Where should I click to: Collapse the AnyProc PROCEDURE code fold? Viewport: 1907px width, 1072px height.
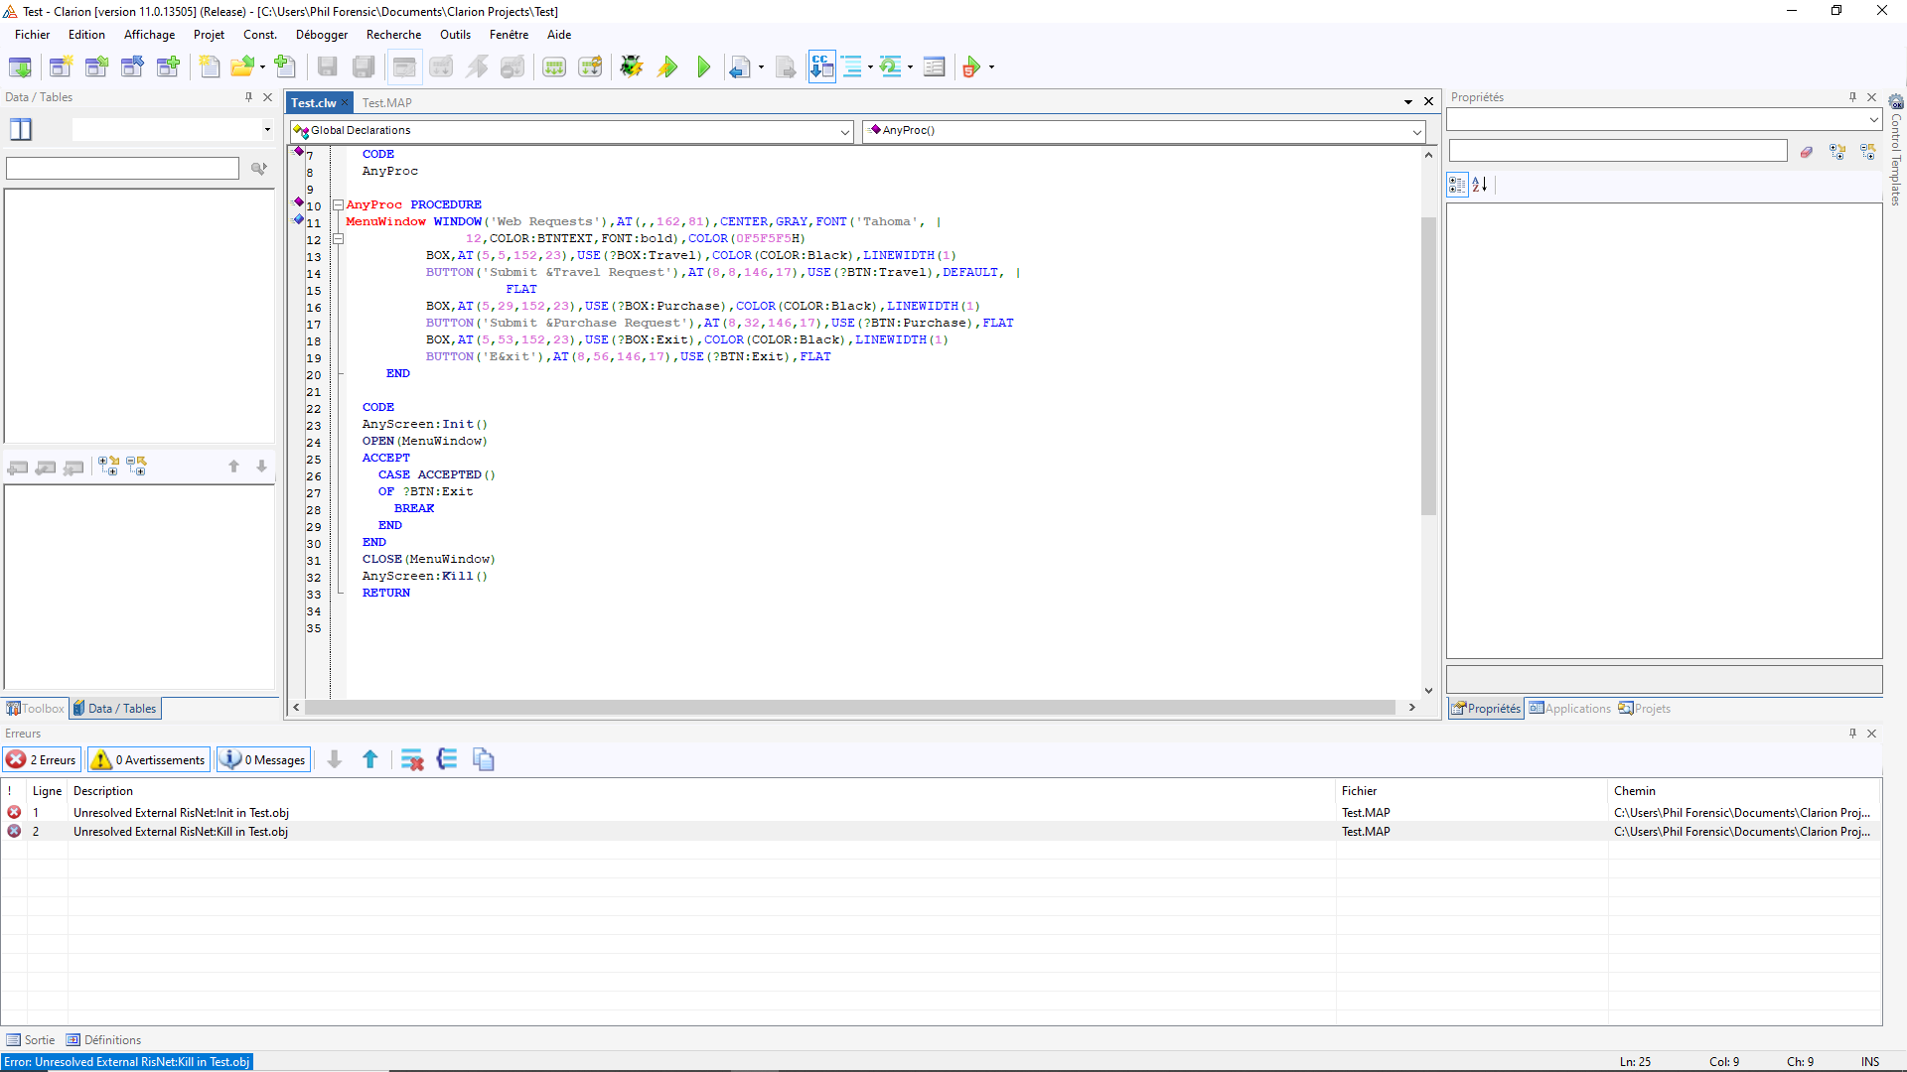(338, 205)
